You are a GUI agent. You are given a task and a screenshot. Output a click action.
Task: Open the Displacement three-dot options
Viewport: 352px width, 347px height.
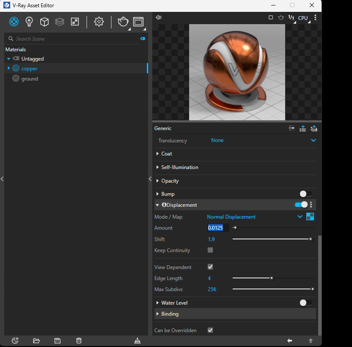[311, 205]
